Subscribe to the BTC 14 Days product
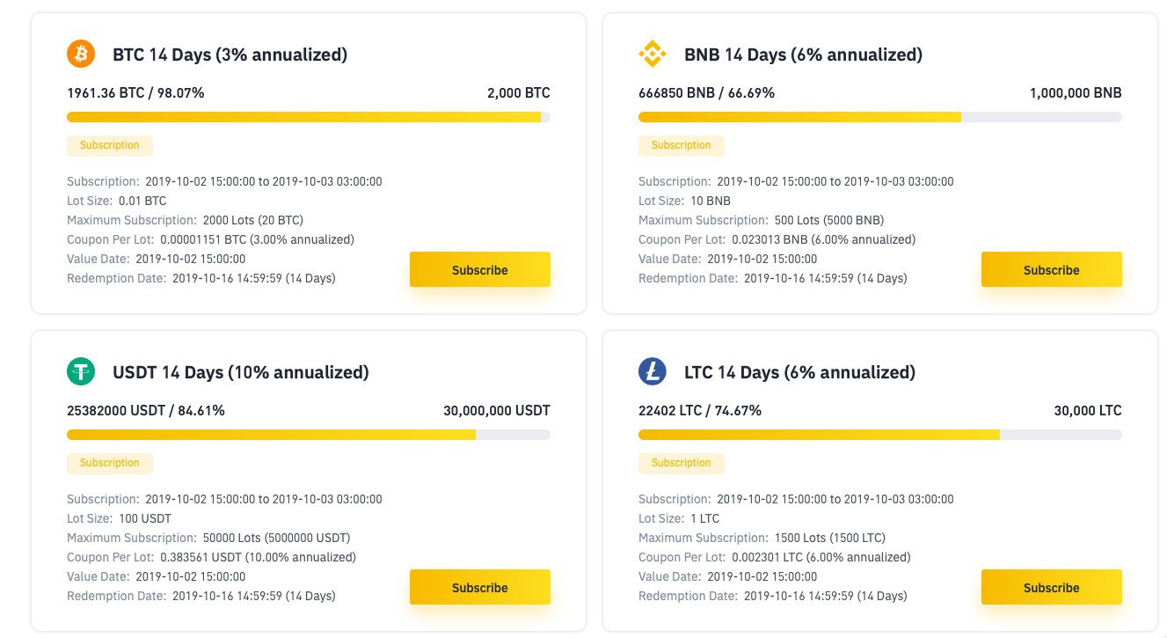 [480, 269]
